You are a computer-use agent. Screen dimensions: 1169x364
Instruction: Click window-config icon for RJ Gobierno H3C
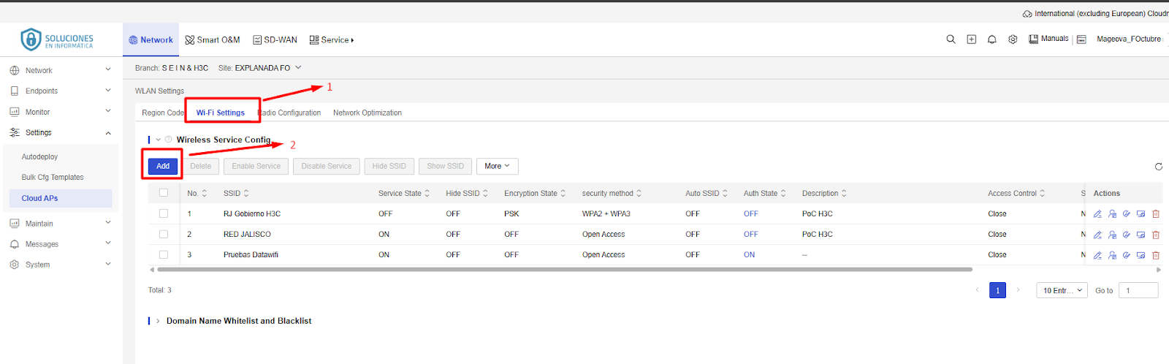click(x=1141, y=214)
